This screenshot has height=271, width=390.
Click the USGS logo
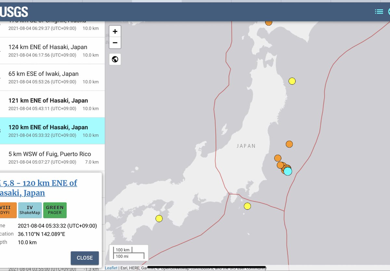pyautogui.click(x=14, y=12)
